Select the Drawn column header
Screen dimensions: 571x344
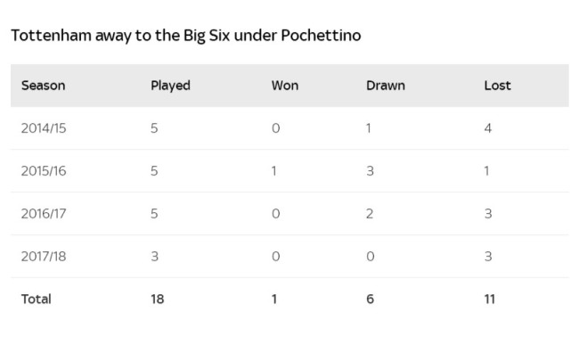pyautogui.click(x=386, y=86)
